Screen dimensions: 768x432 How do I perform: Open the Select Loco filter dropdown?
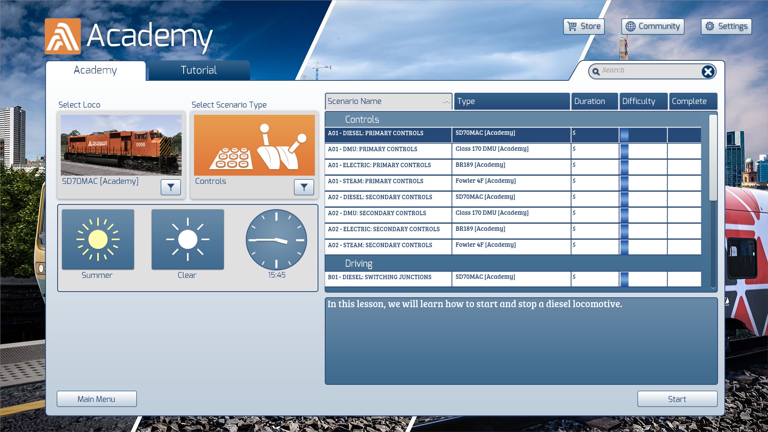(171, 187)
